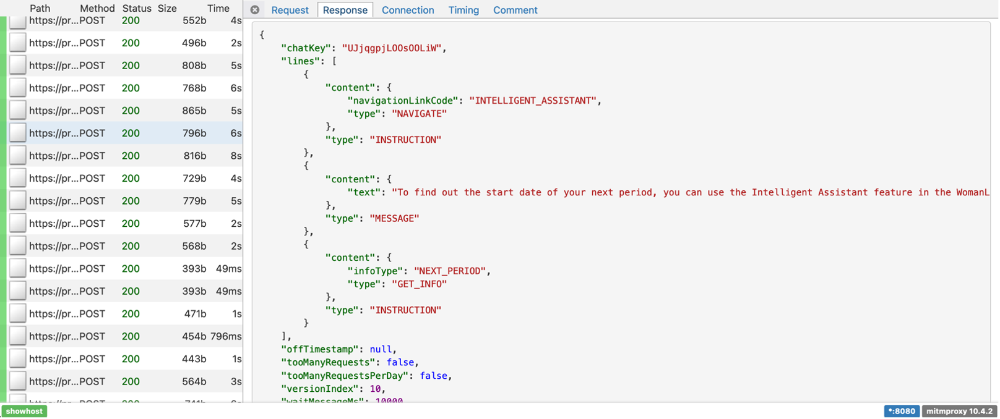Click the icon of the 496b flow

(18, 43)
